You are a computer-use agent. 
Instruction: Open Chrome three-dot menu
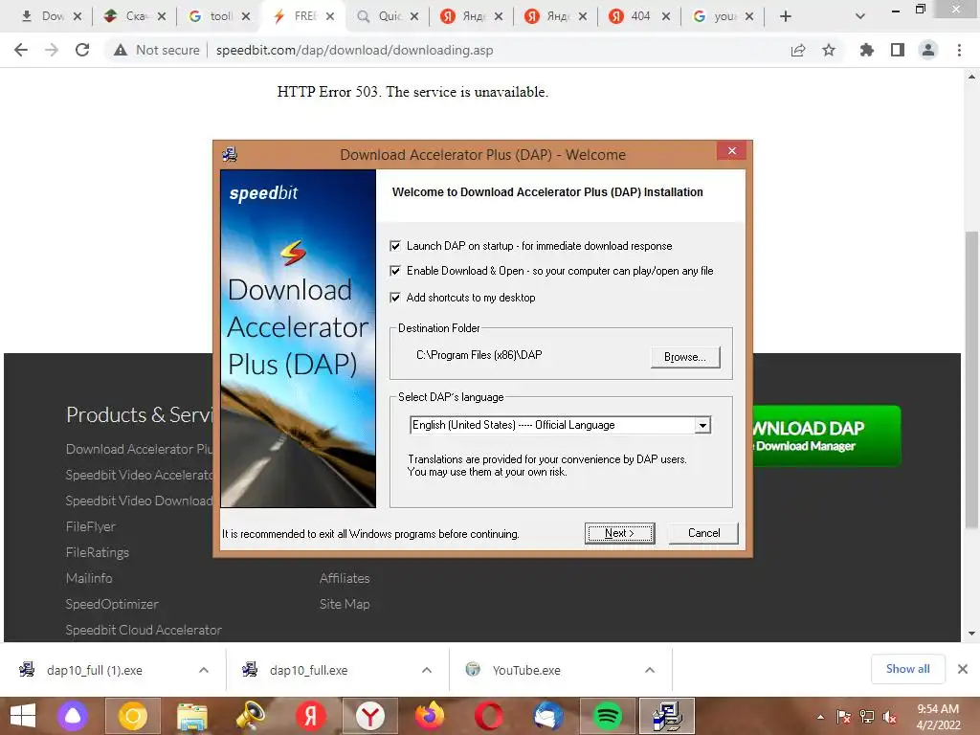pos(959,50)
